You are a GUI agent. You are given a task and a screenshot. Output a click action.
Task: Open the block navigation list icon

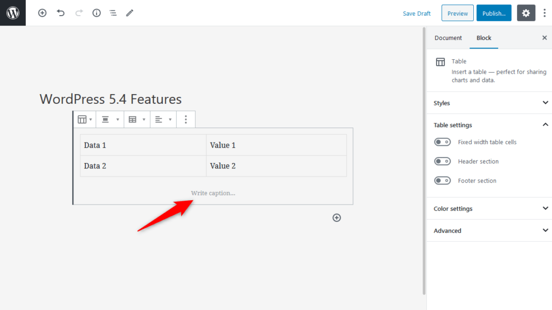tap(113, 13)
